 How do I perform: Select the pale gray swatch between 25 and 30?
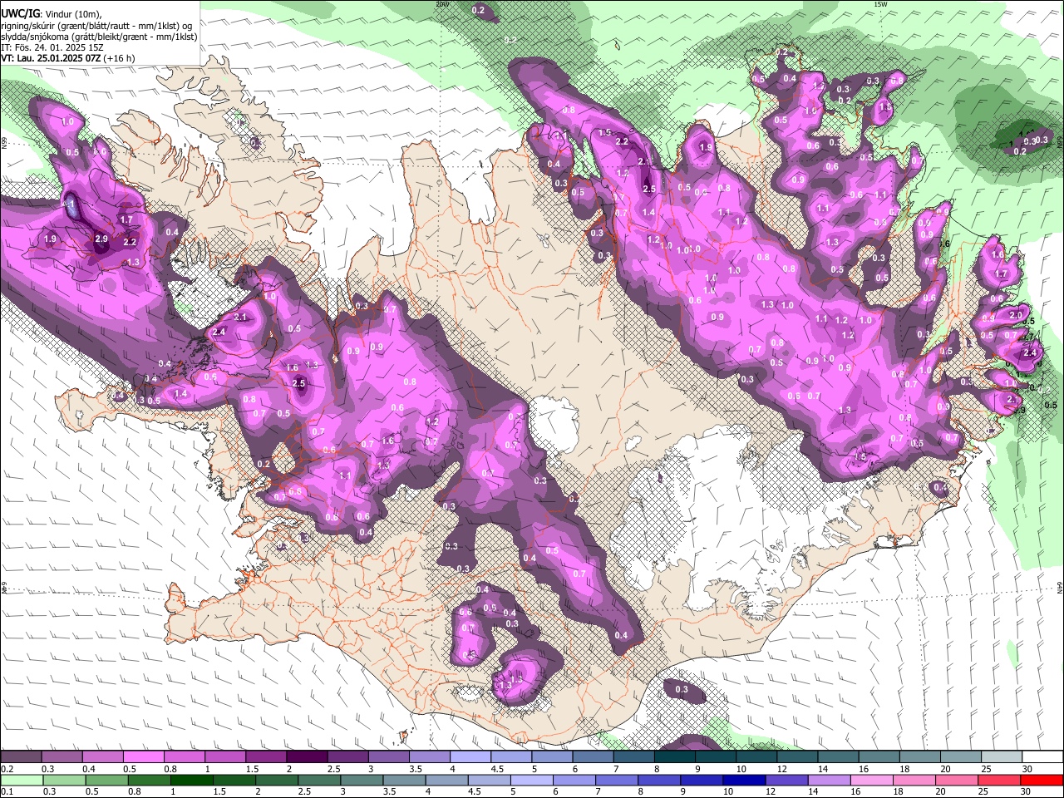coord(1001,757)
